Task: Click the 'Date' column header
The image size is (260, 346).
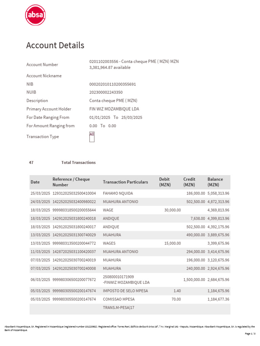Action: pyautogui.click(x=35, y=182)
